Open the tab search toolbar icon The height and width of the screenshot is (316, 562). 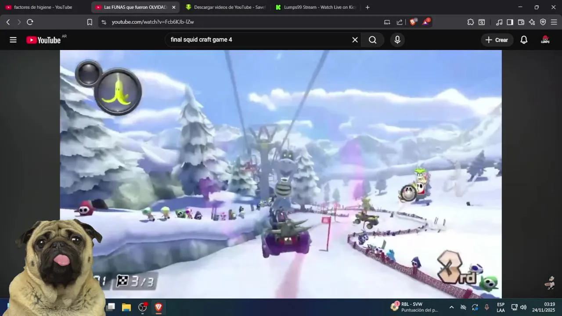tap(482, 22)
